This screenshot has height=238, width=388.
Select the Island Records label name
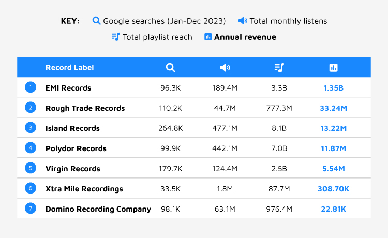[72, 128]
